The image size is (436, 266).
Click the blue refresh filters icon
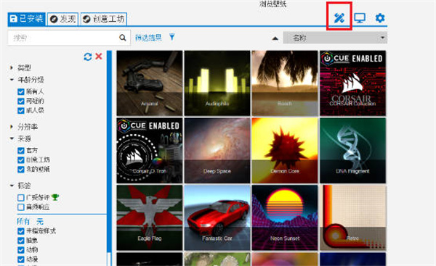88,57
